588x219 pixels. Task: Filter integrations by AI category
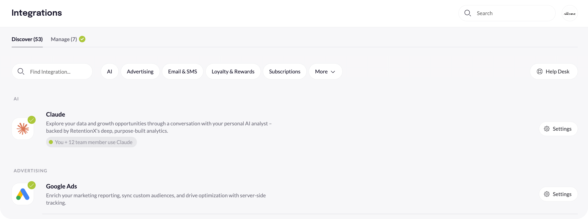[x=110, y=72]
